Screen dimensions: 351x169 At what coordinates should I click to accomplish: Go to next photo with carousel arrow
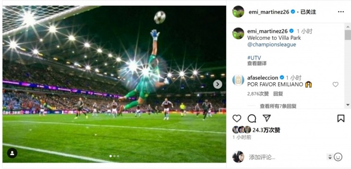[218, 84]
